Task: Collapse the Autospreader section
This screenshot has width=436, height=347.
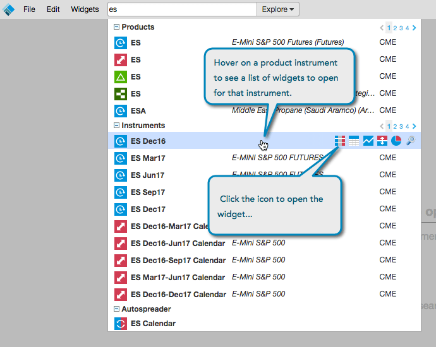Action: pos(116,309)
